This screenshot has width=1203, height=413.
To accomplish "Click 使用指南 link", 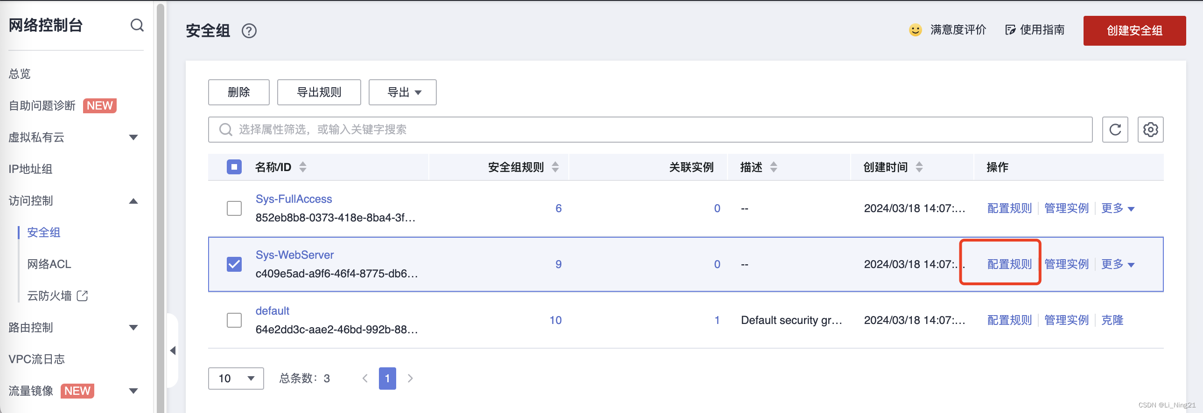I will (x=1042, y=30).
